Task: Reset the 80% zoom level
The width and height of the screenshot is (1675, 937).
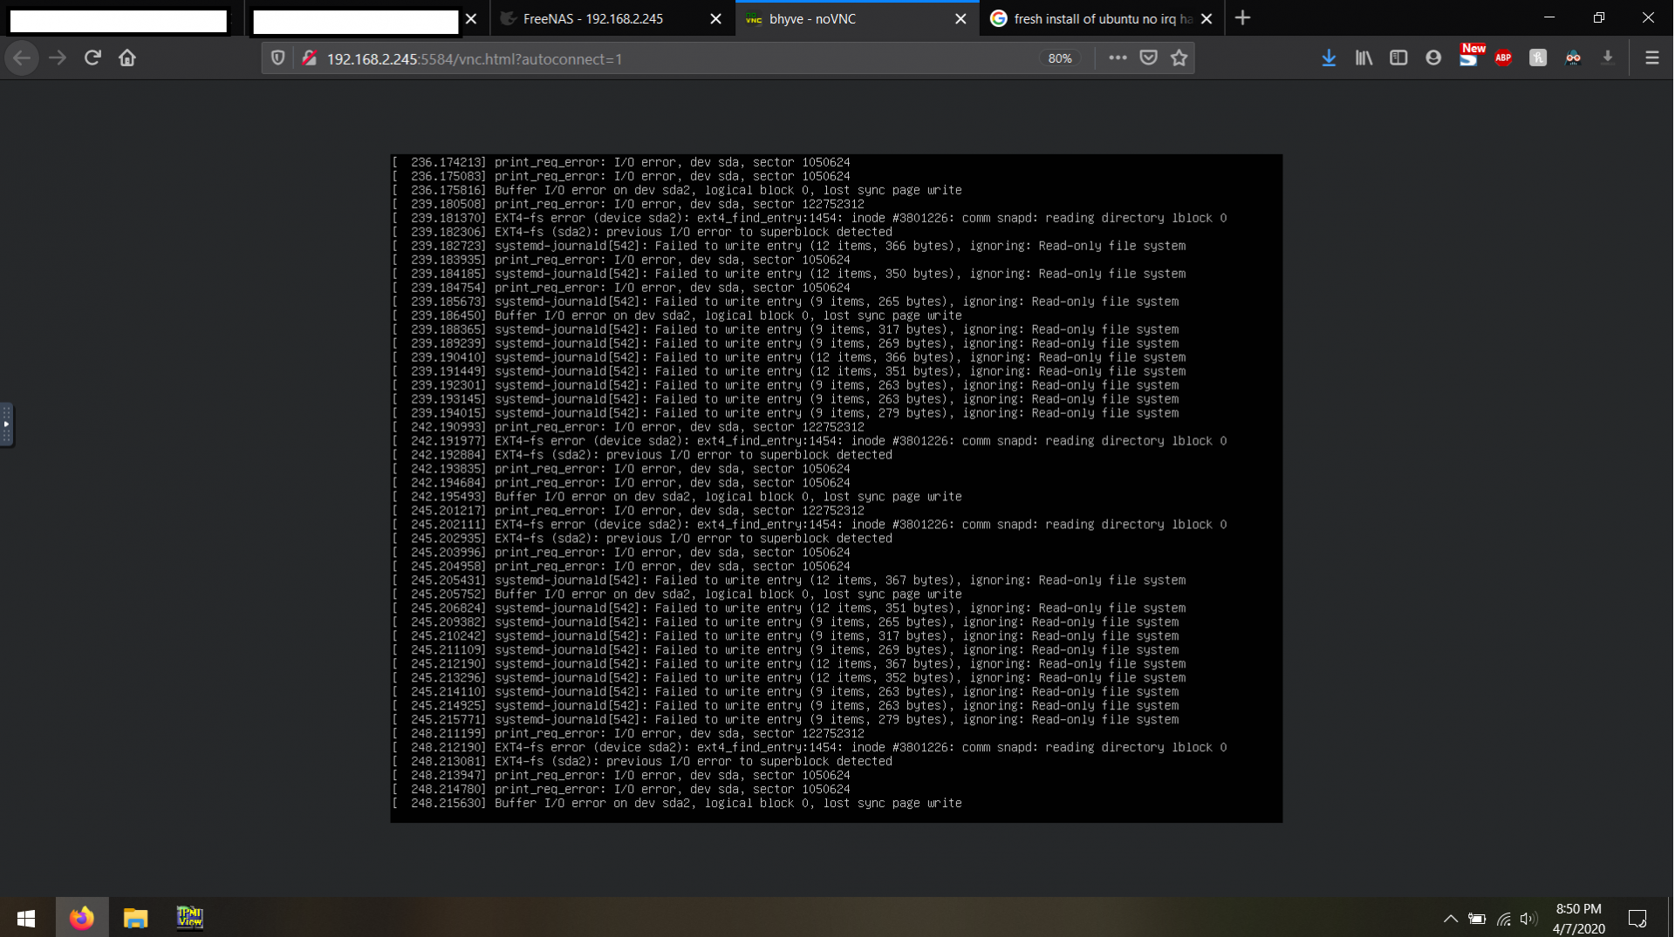Action: 1060,58
